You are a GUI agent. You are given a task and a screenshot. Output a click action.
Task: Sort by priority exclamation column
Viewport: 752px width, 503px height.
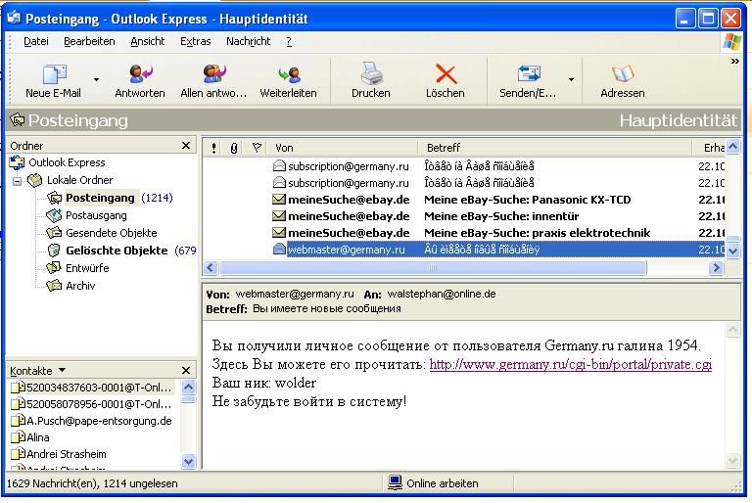tap(213, 148)
